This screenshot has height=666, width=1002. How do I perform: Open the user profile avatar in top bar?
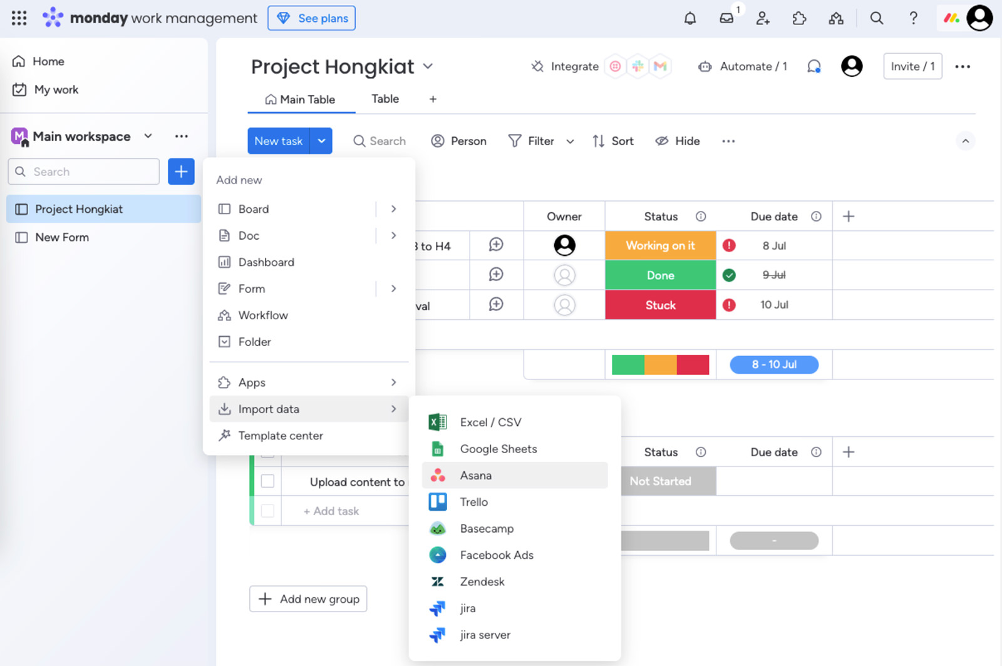pos(980,18)
